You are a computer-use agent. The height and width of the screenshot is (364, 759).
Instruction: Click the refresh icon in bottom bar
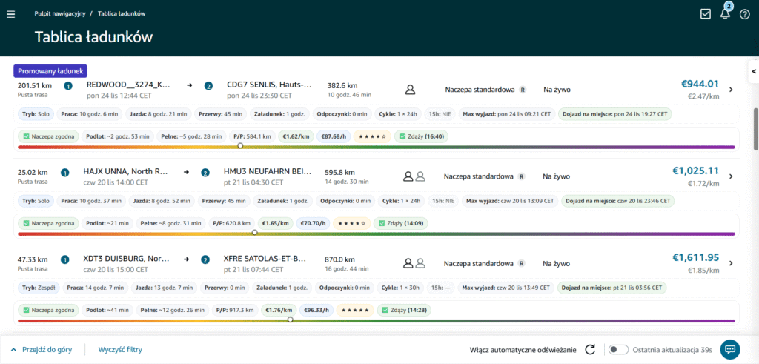click(591, 349)
